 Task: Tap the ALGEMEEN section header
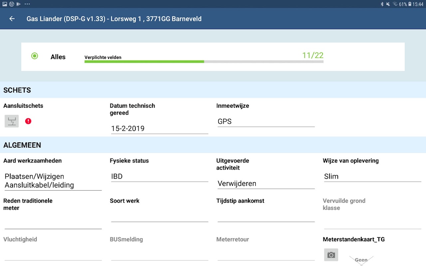pos(213,145)
